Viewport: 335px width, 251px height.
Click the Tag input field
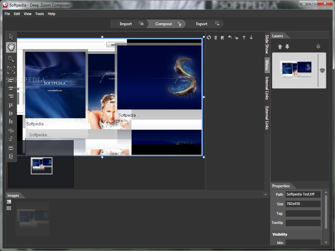point(303,213)
